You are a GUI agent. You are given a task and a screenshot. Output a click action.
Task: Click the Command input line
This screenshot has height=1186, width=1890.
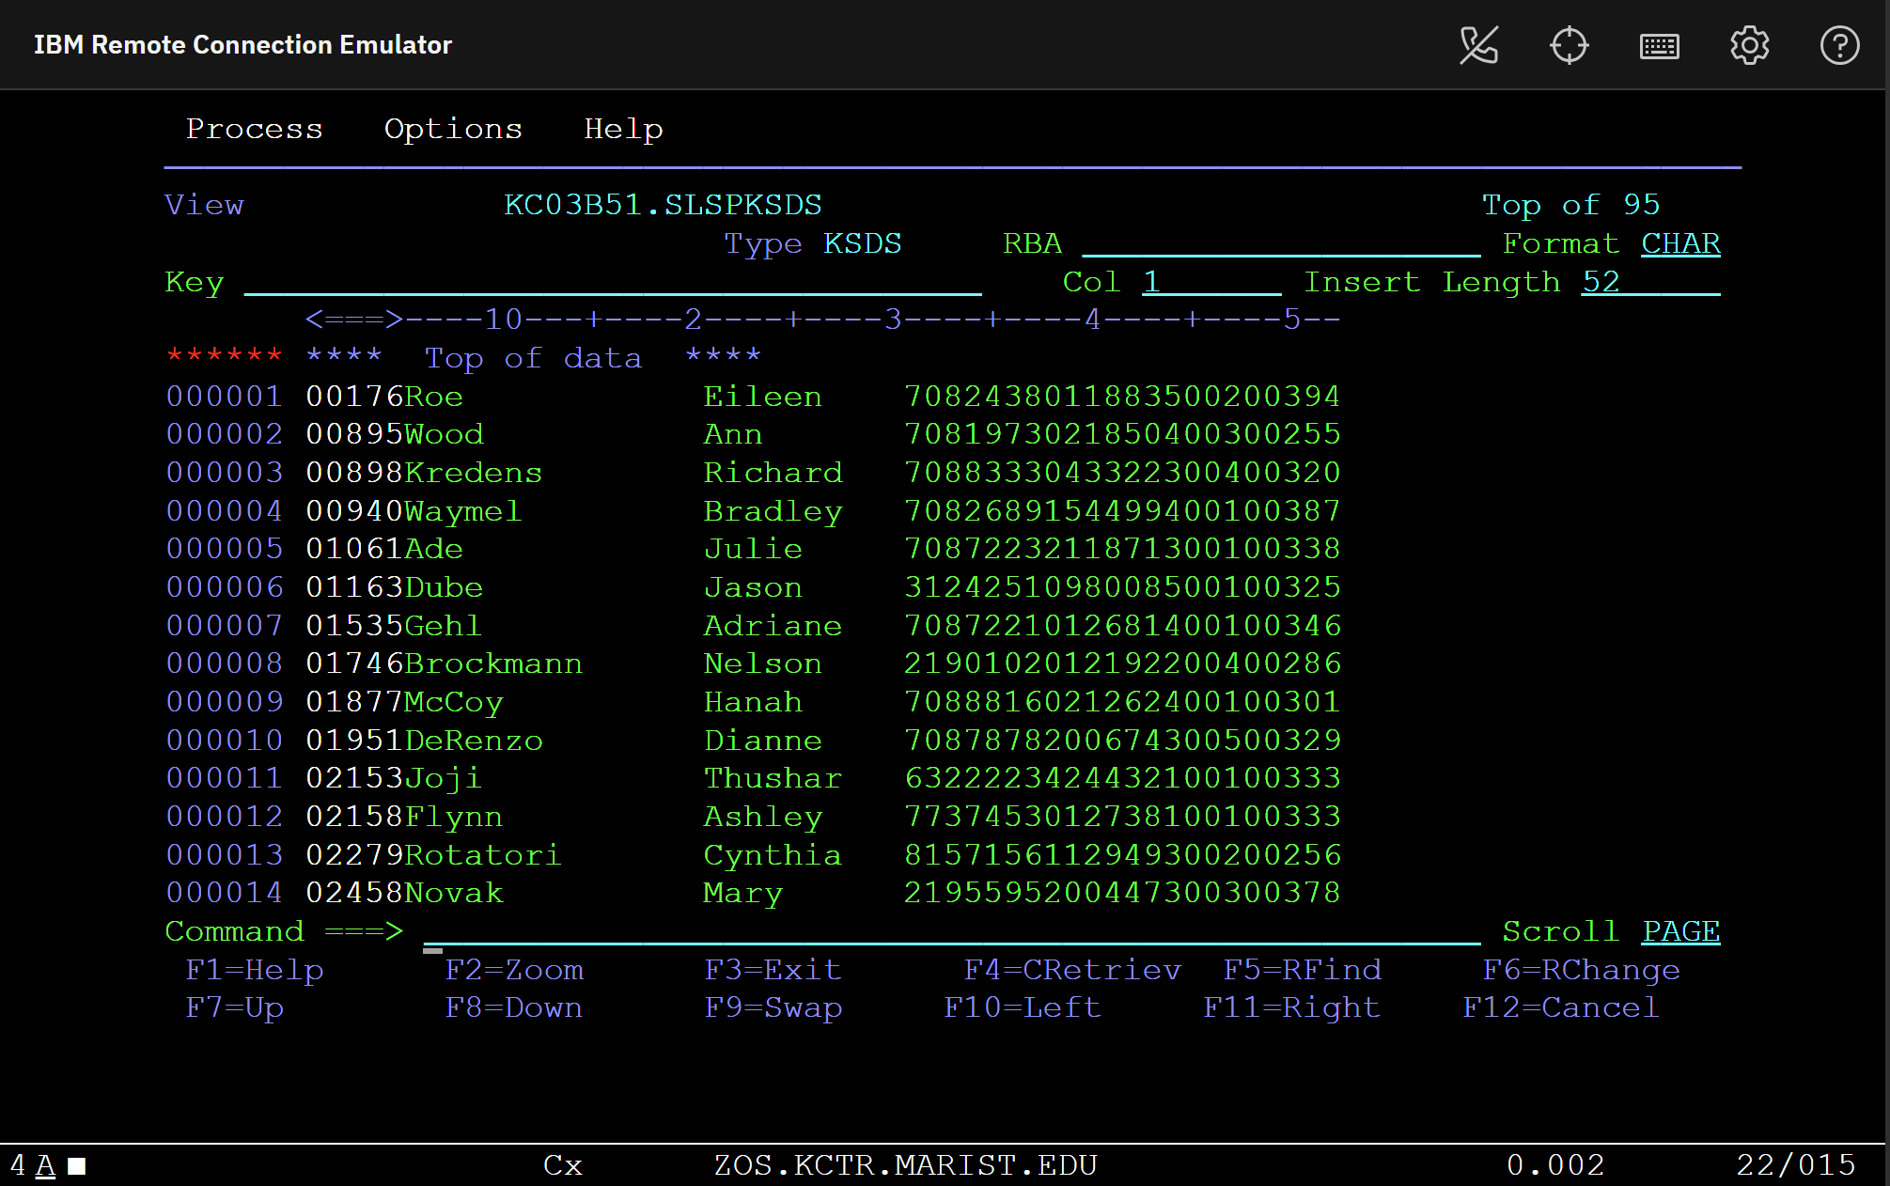click(951, 931)
